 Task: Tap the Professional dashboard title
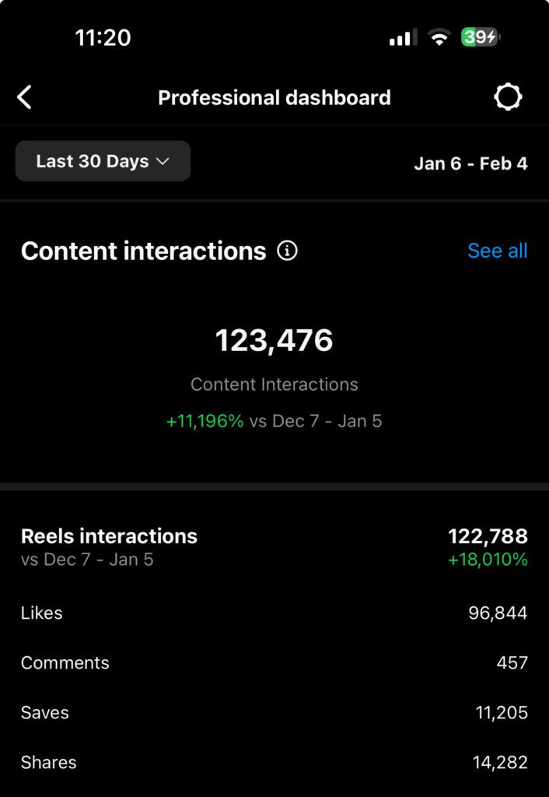(x=274, y=97)
